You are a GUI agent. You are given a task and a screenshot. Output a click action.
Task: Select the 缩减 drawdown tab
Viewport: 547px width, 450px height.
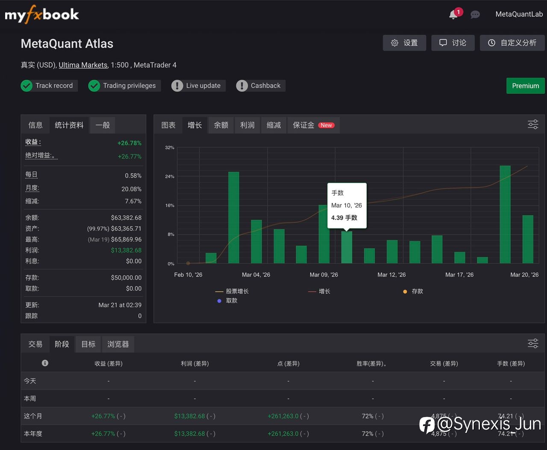click(274, 125)
